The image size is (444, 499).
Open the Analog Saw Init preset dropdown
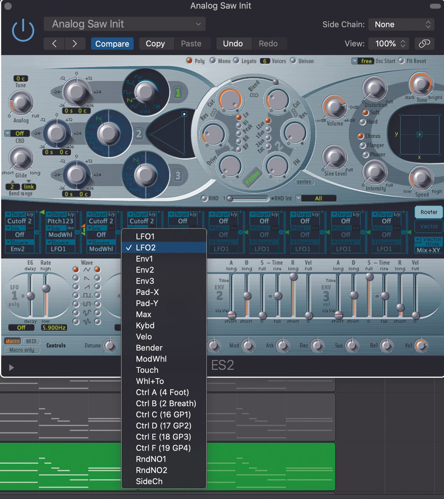click(x=125, y=24)
